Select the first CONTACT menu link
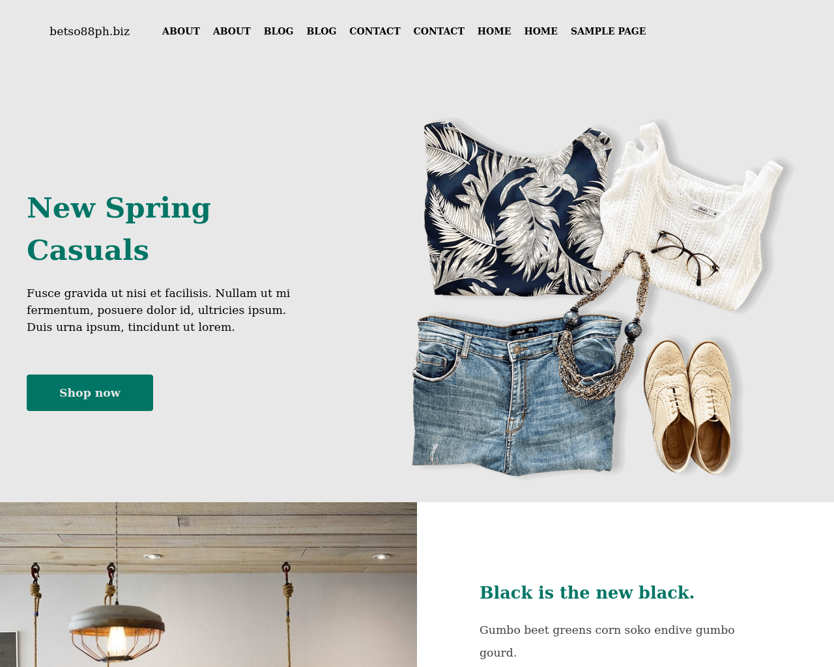This screenshot has width=834, height=667. pos(375,31)
